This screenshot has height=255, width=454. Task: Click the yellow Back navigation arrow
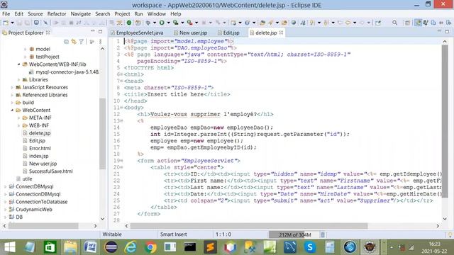348,23
